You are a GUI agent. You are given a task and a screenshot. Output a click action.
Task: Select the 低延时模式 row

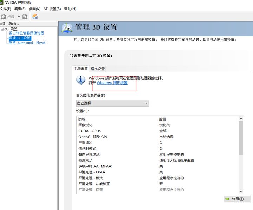157,149
